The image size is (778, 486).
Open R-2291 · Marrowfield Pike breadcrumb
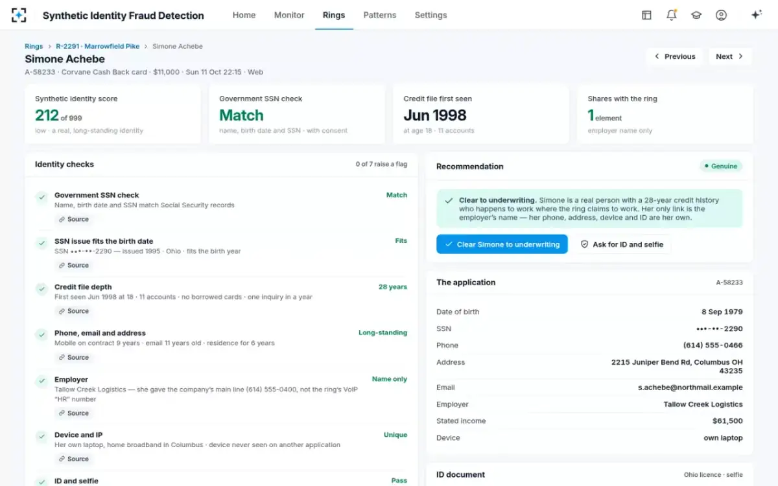(x=97, y=46)
